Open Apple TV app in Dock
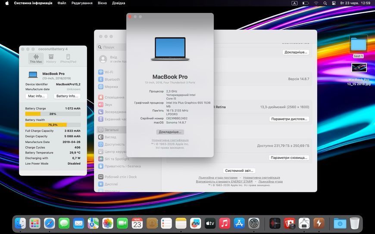 coord(210,224)
